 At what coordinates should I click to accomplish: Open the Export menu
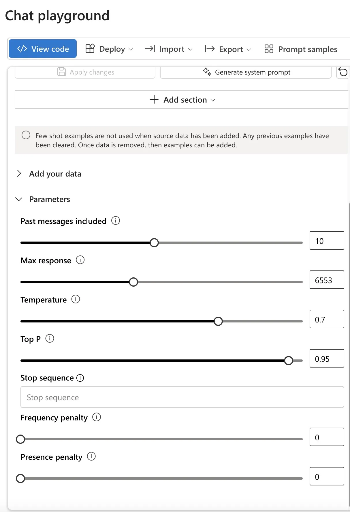coord(228,49)
